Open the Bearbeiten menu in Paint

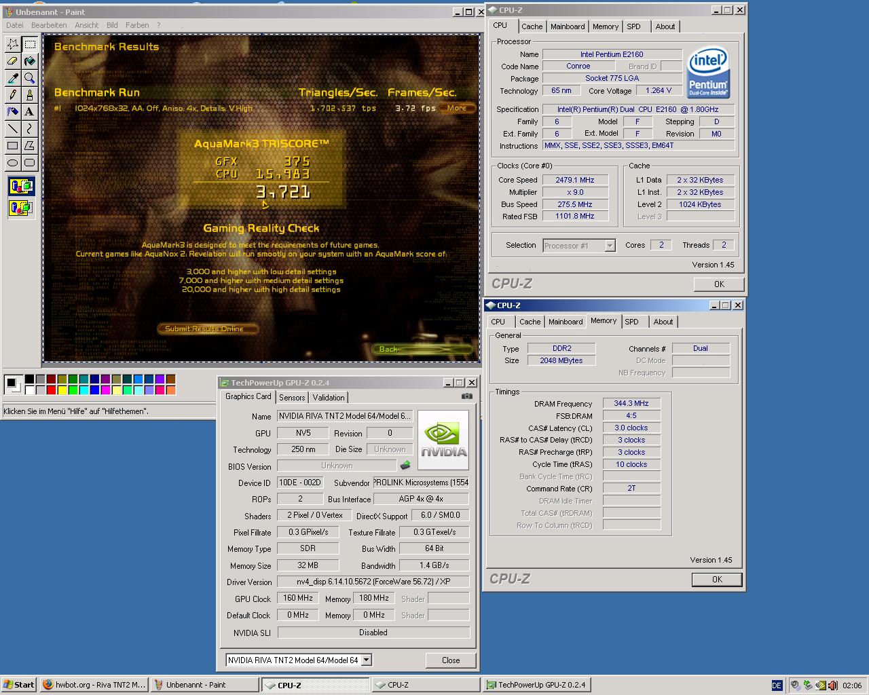(x=49, y=25)
